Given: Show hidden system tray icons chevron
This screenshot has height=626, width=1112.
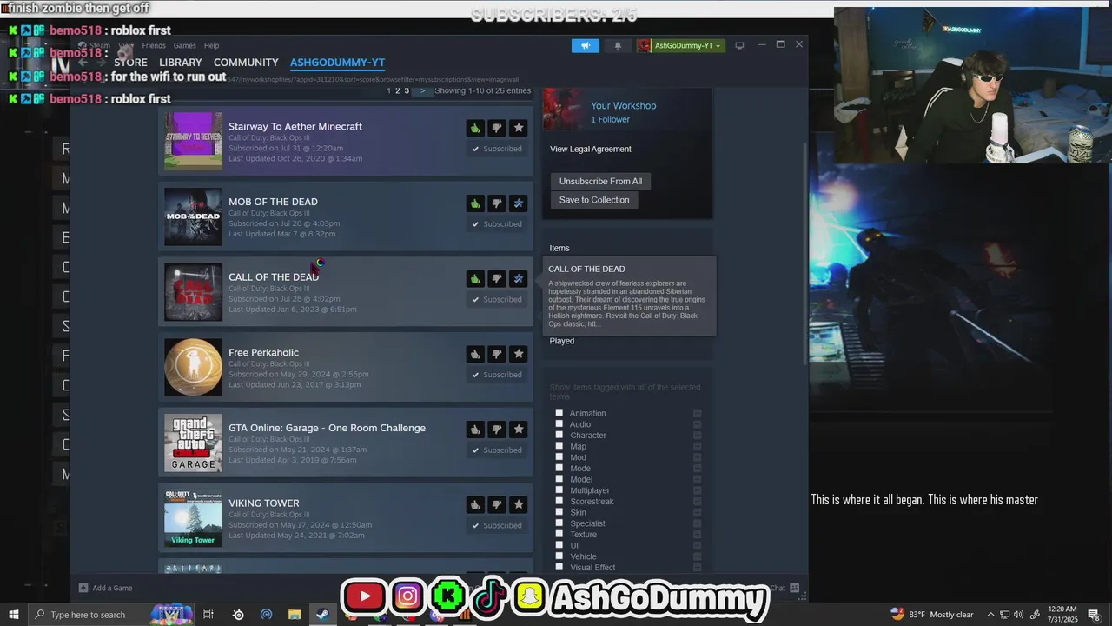Looking at the screenshot, I should (990, 615).
